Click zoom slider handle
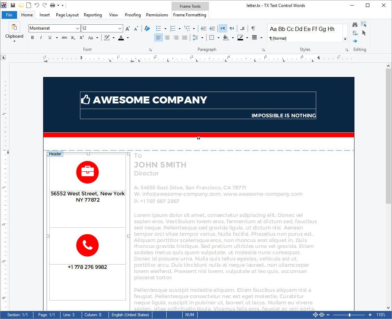 tap(350, 315)
